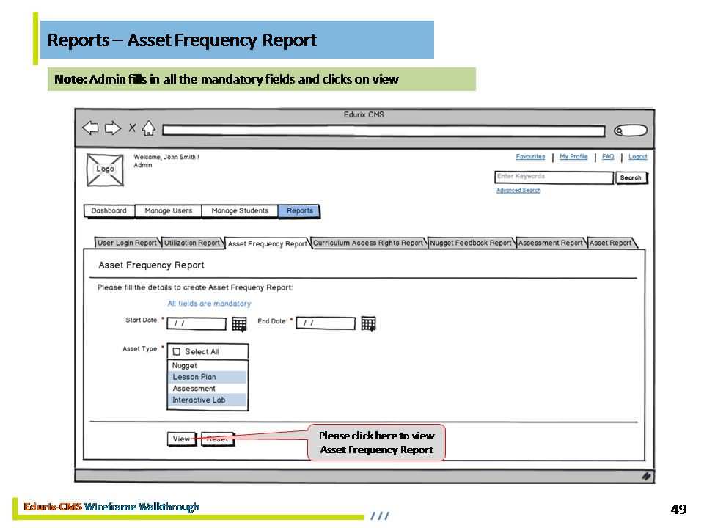Open the Manage Students menu tab

[x=240, y=211]
